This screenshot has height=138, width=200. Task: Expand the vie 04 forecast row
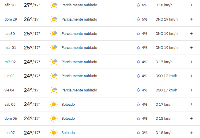point(191,90)
